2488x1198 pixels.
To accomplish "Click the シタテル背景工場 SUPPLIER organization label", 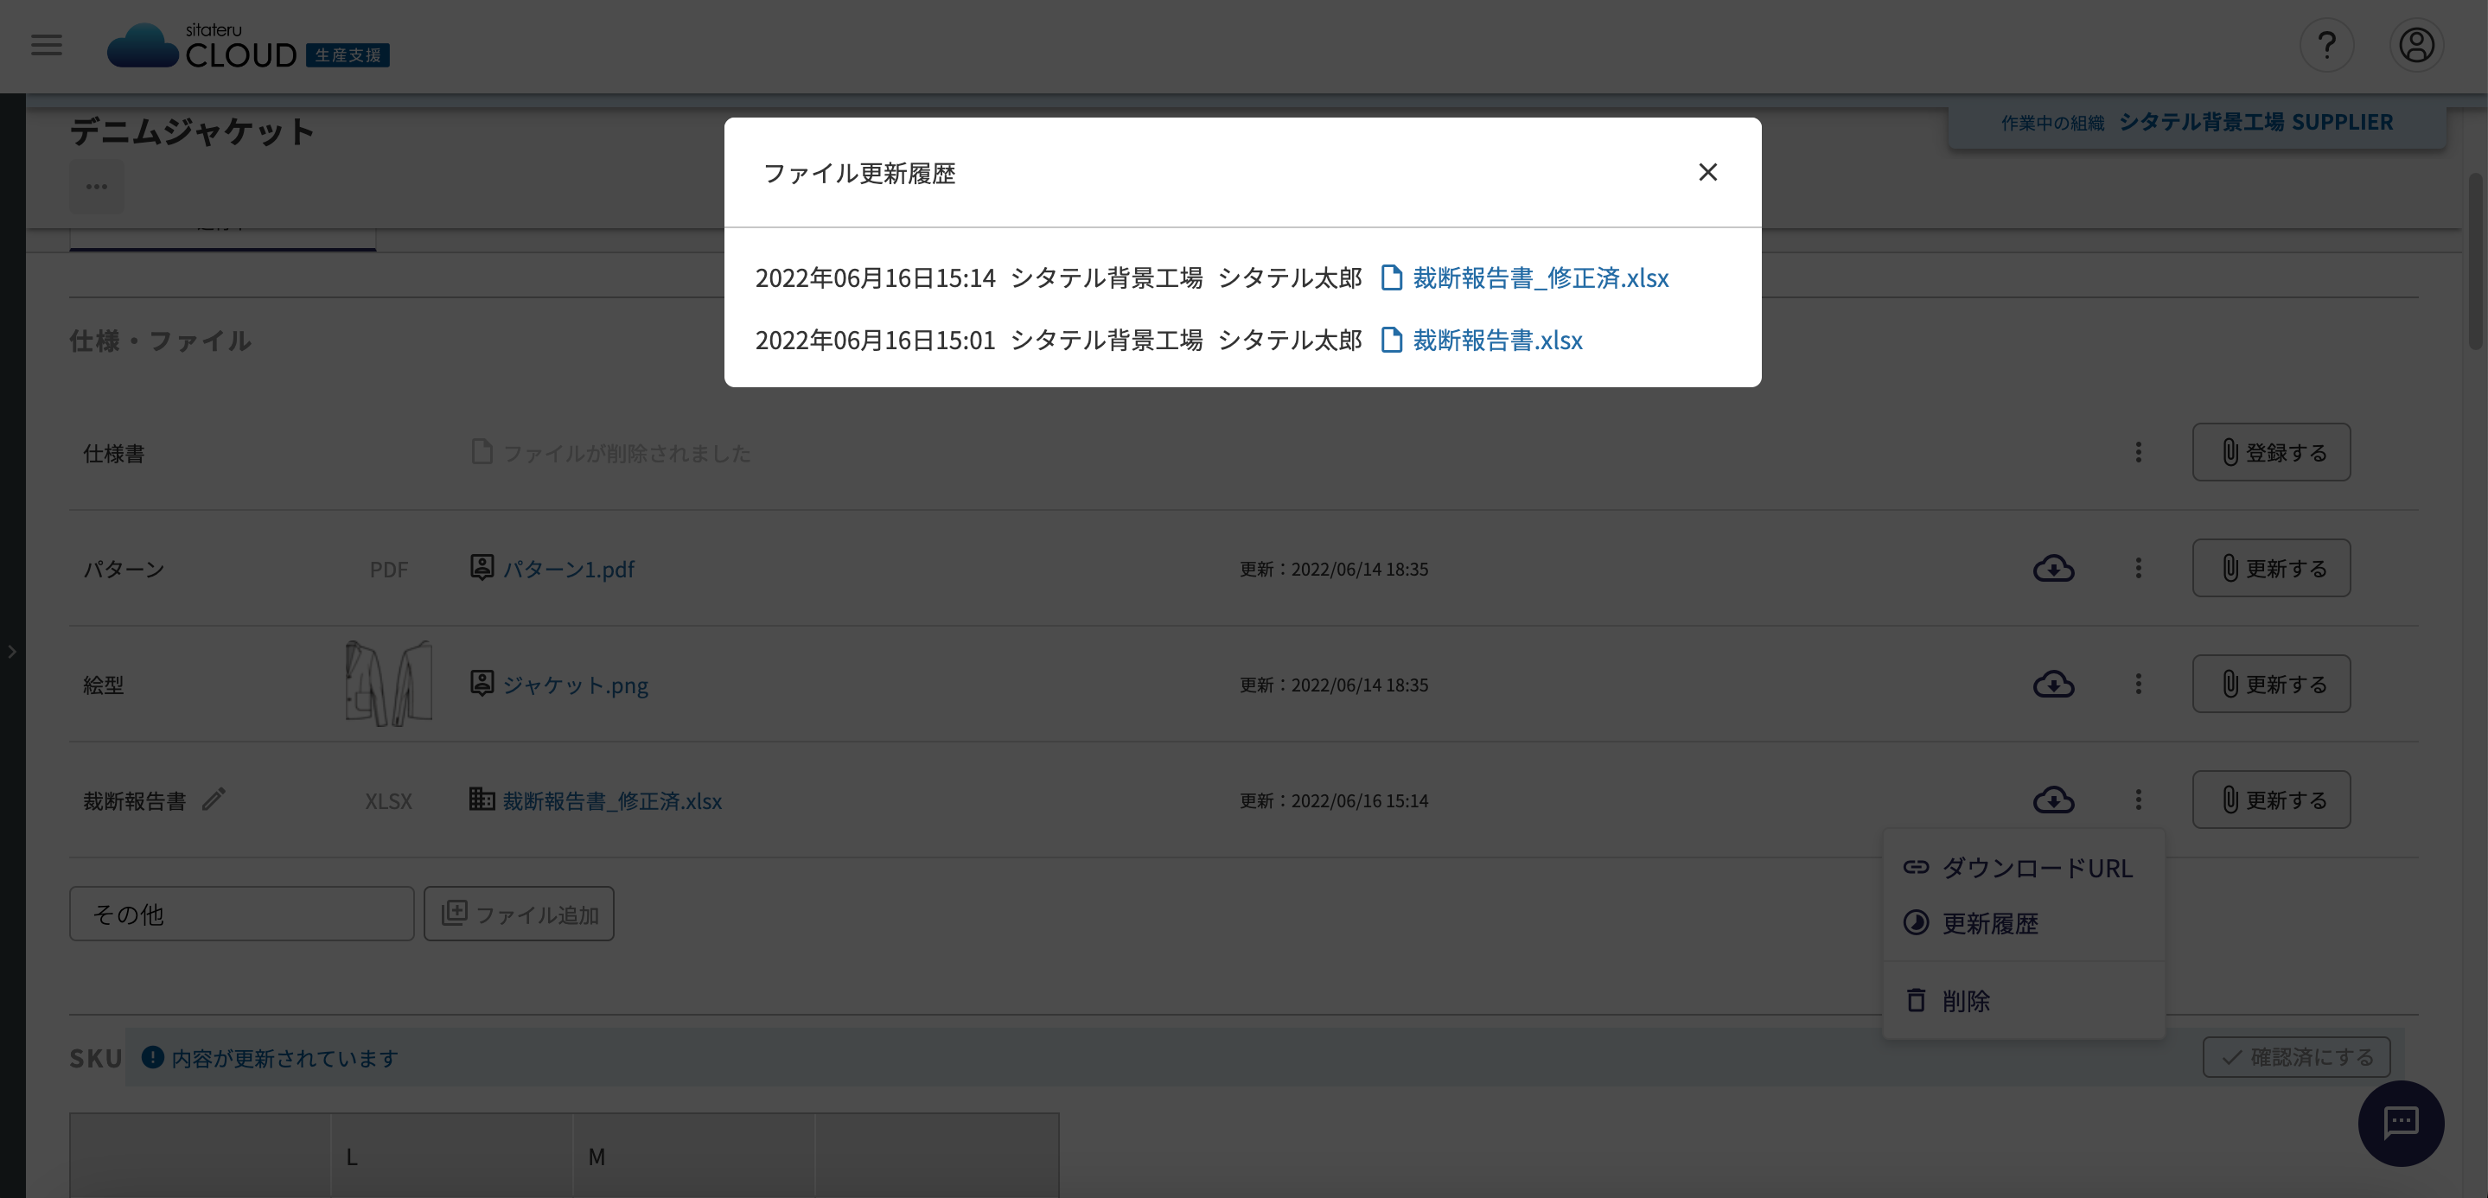I will [2255, 123].
